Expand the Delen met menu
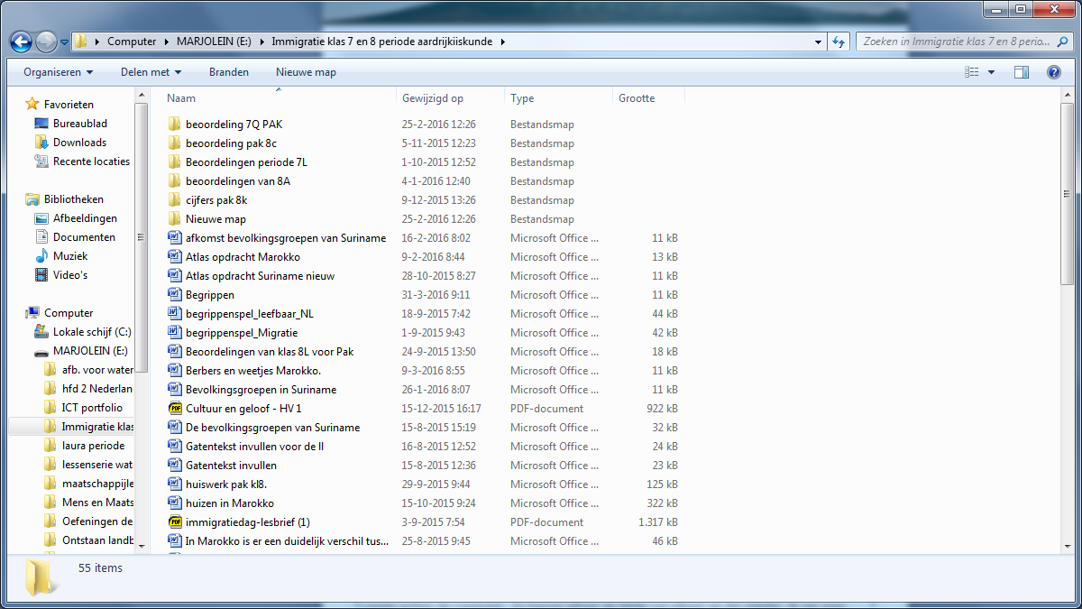Image resolution: width=1082 pixels, height=609 pixels. pos(151,72)
